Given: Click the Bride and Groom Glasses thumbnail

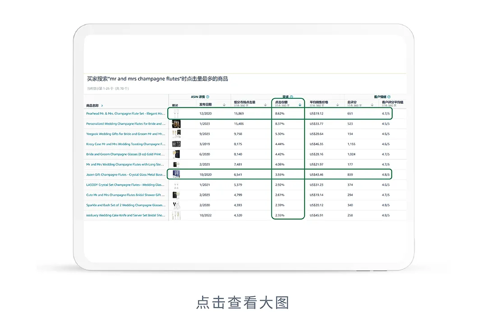Looking at the screenshot, I should [x=176, y=154].
